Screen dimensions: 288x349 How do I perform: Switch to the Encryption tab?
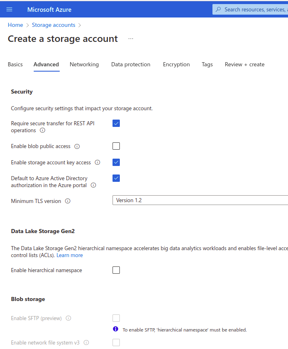tap(176, 64)
